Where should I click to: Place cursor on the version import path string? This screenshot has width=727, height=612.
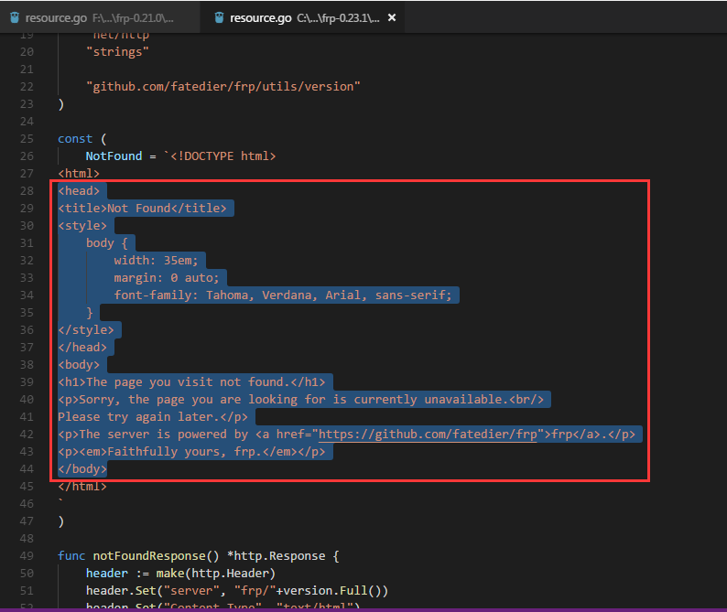click(x=223, y=87)
